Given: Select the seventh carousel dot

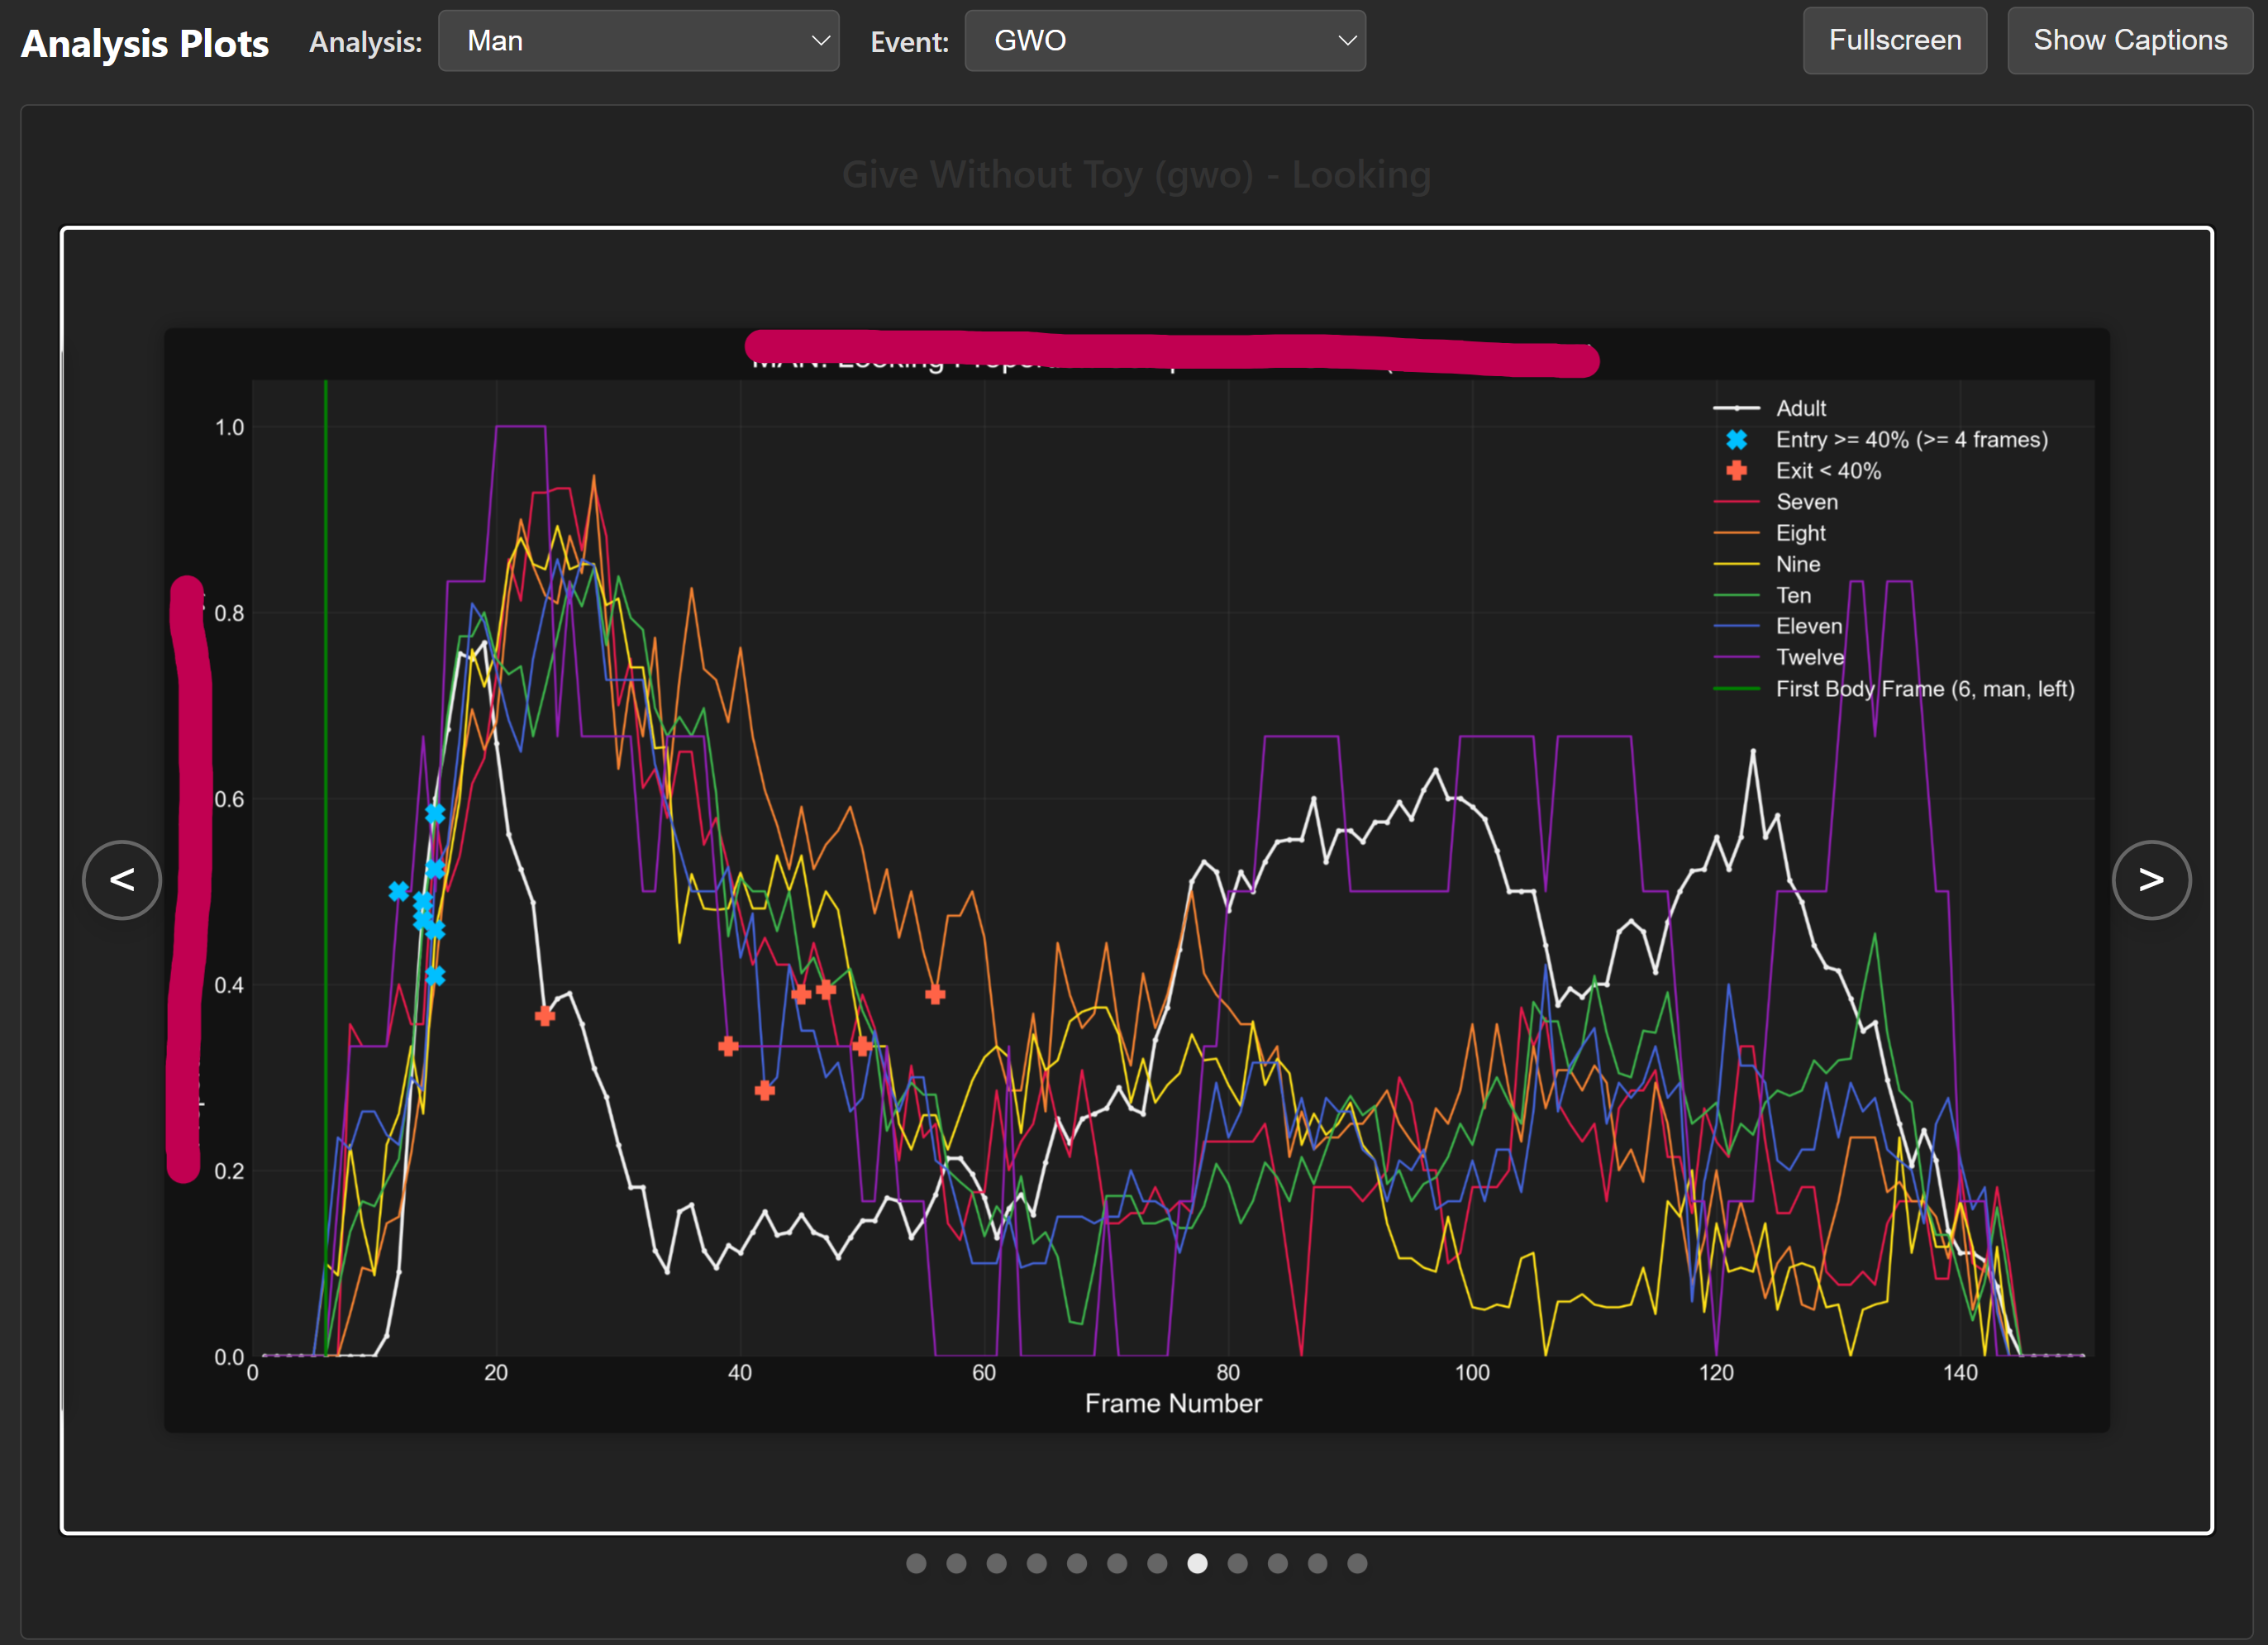Looking at the screenshot, I should [x=1157, y=1563].
